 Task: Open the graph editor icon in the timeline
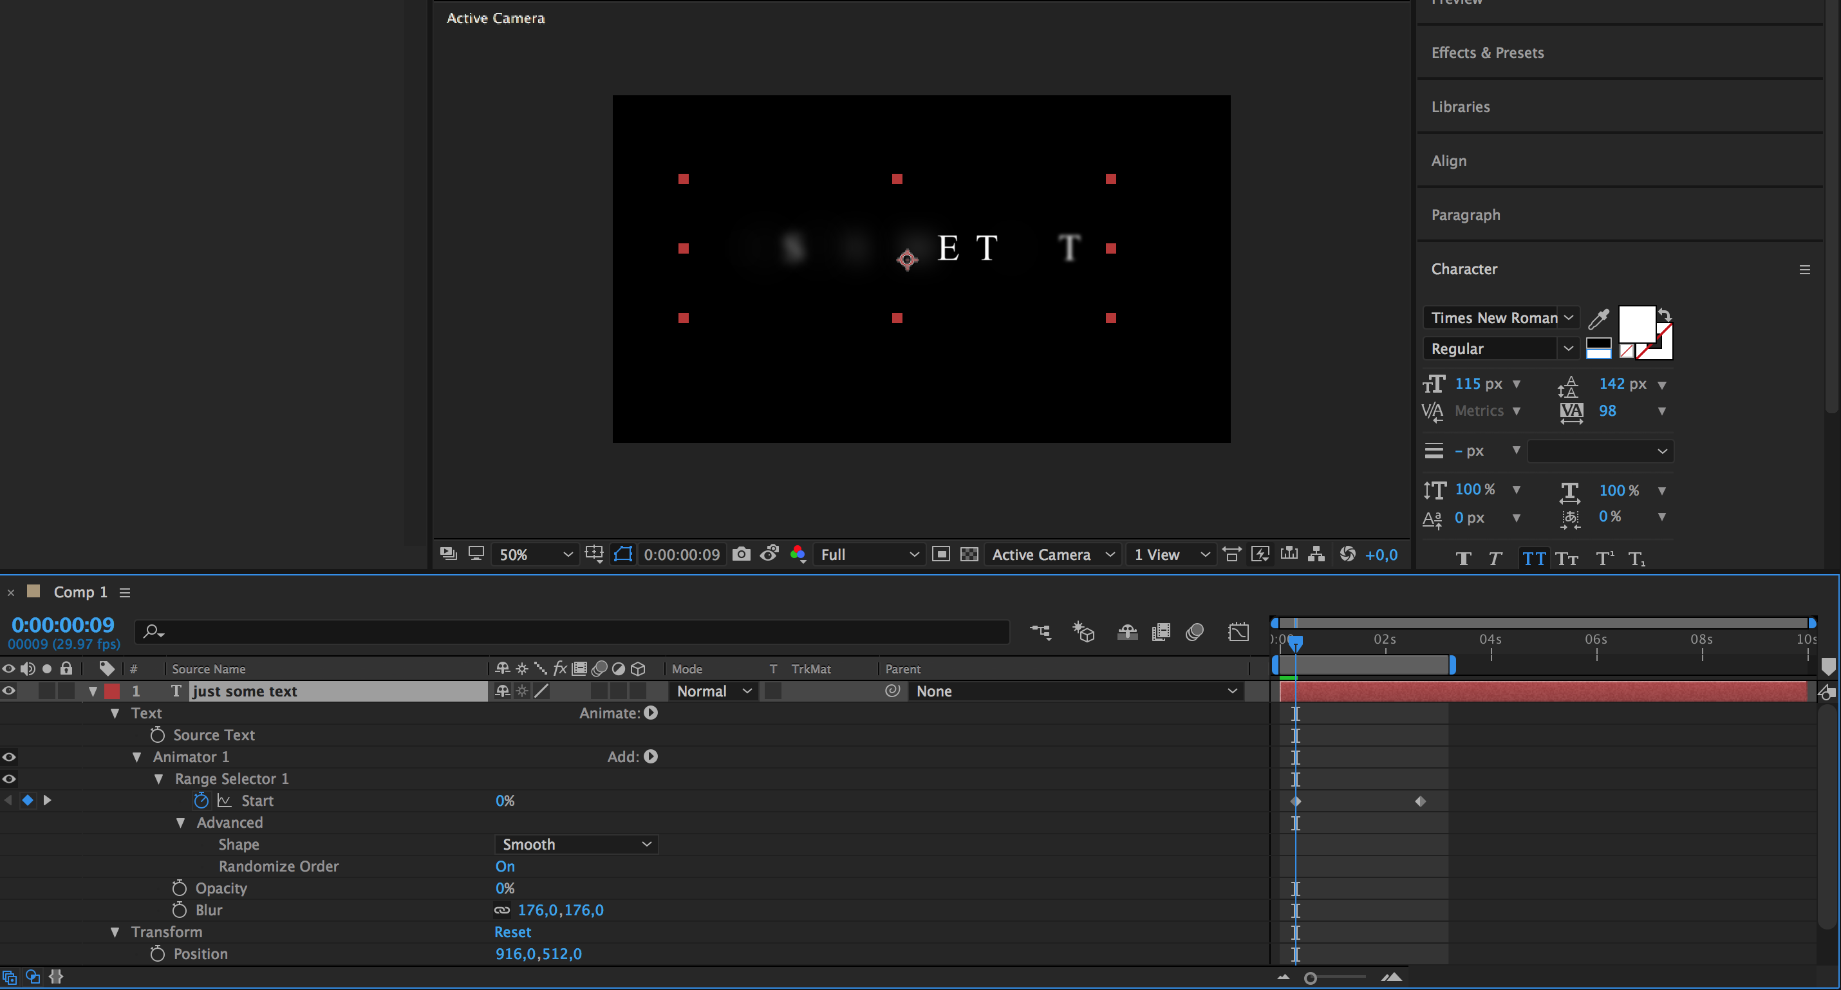(1238, 632)
